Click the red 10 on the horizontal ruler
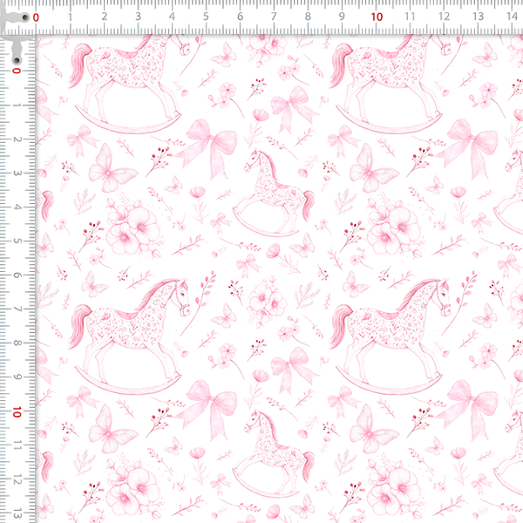The height and width of the screenshot is (523, 523). click(x=377, y=17)
